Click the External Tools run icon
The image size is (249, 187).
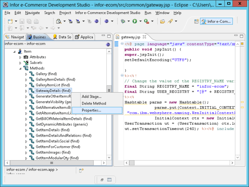146,21
